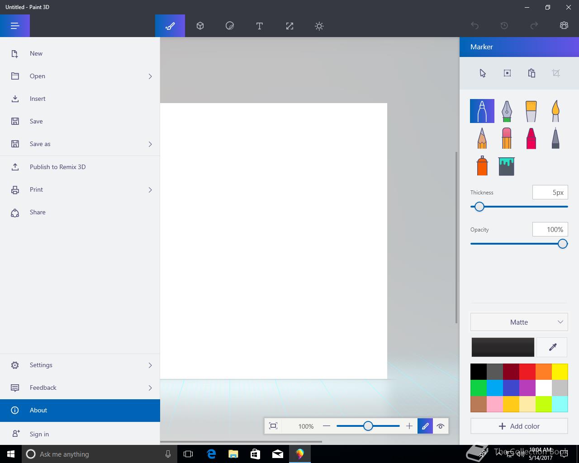The width and height of the screenshot is (579, 463).
Task: Select the Oil brush
Action: (x=531, y=111)
